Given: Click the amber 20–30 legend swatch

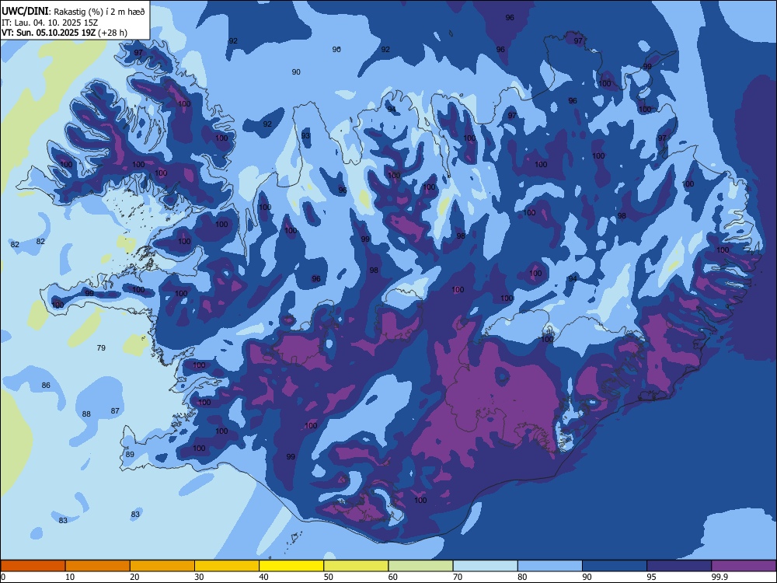Looking at the screenshot, I should (162, 566).
